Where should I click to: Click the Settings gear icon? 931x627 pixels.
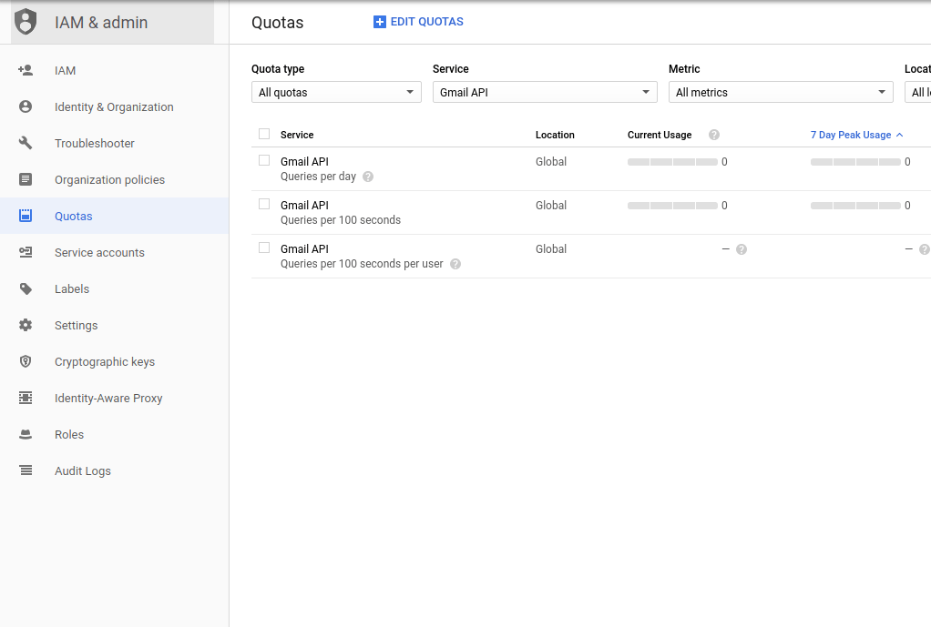26,325
